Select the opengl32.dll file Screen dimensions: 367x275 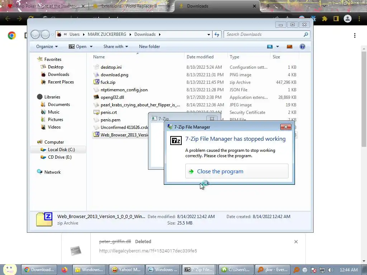coord(112,97)
